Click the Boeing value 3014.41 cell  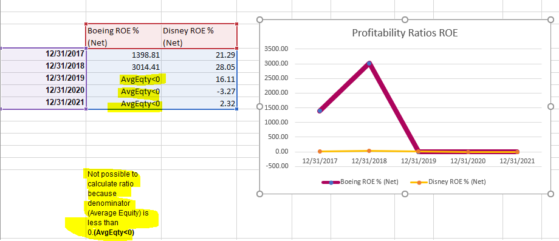(124, 67)
